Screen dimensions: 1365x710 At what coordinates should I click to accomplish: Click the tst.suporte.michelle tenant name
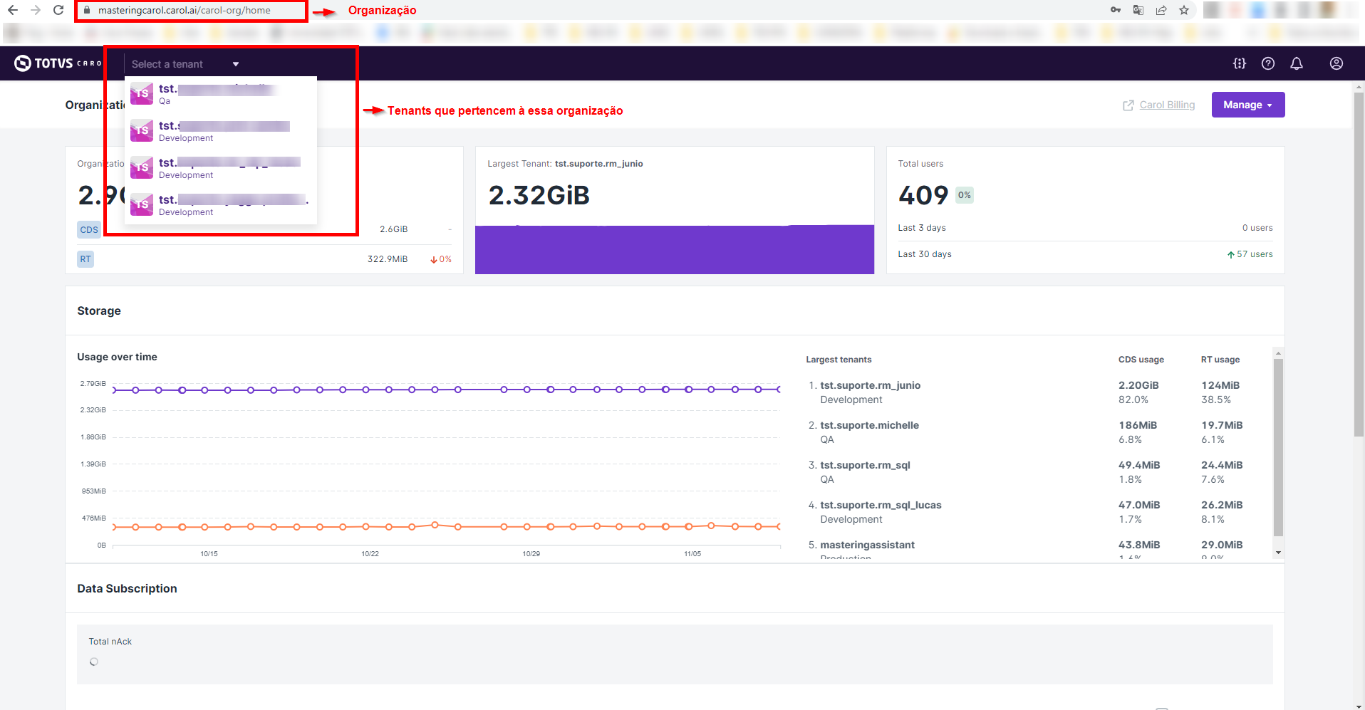click(869, 425)
